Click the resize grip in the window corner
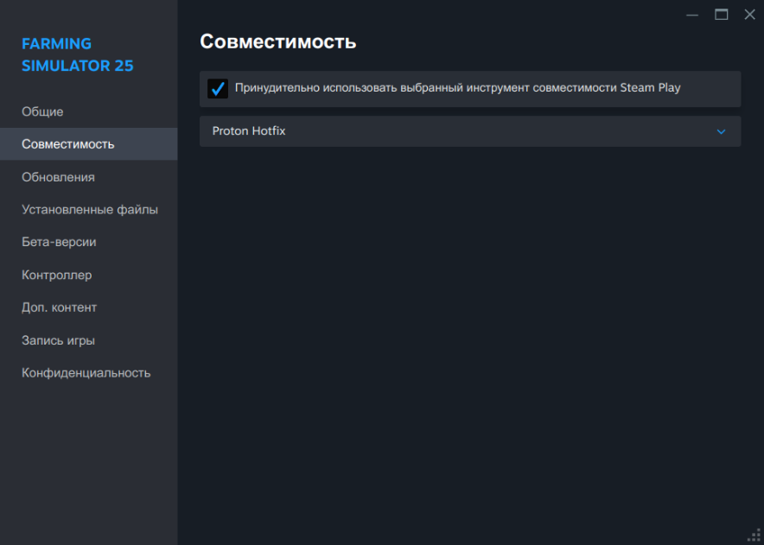 (755, 535)
